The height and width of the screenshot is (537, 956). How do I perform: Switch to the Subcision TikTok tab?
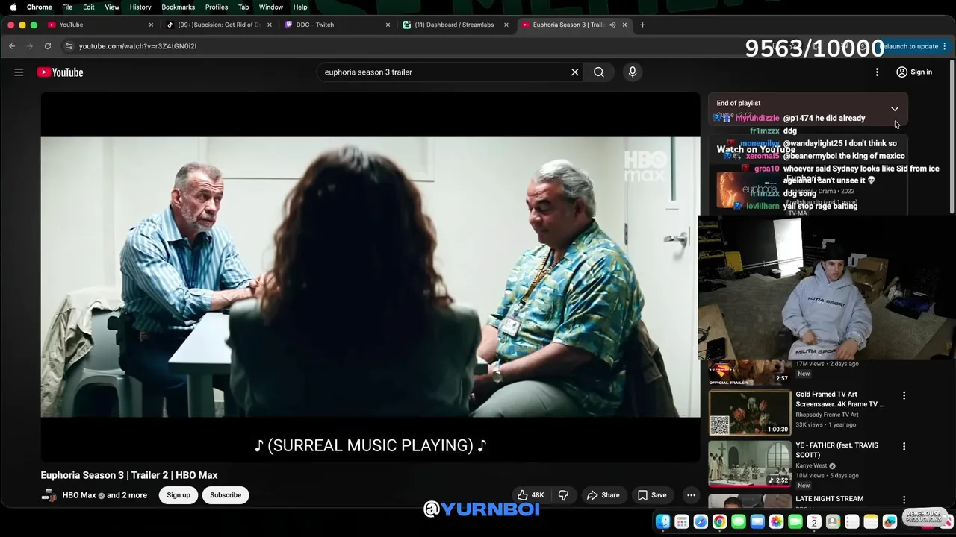(218, 25)
